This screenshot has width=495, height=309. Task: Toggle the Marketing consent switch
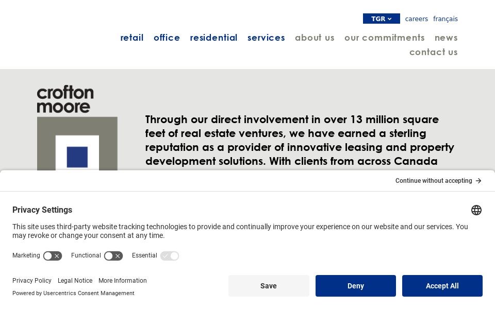click(53, 256)
